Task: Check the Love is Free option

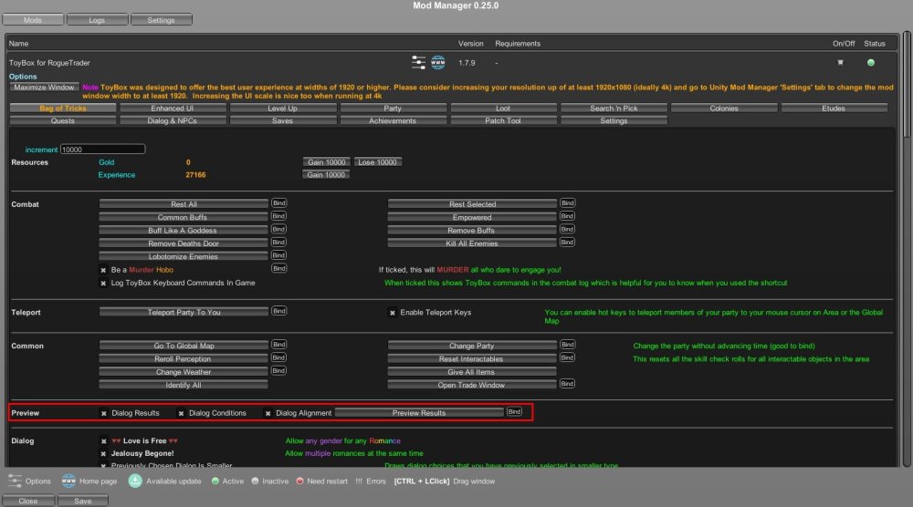Action: [103, 440]
